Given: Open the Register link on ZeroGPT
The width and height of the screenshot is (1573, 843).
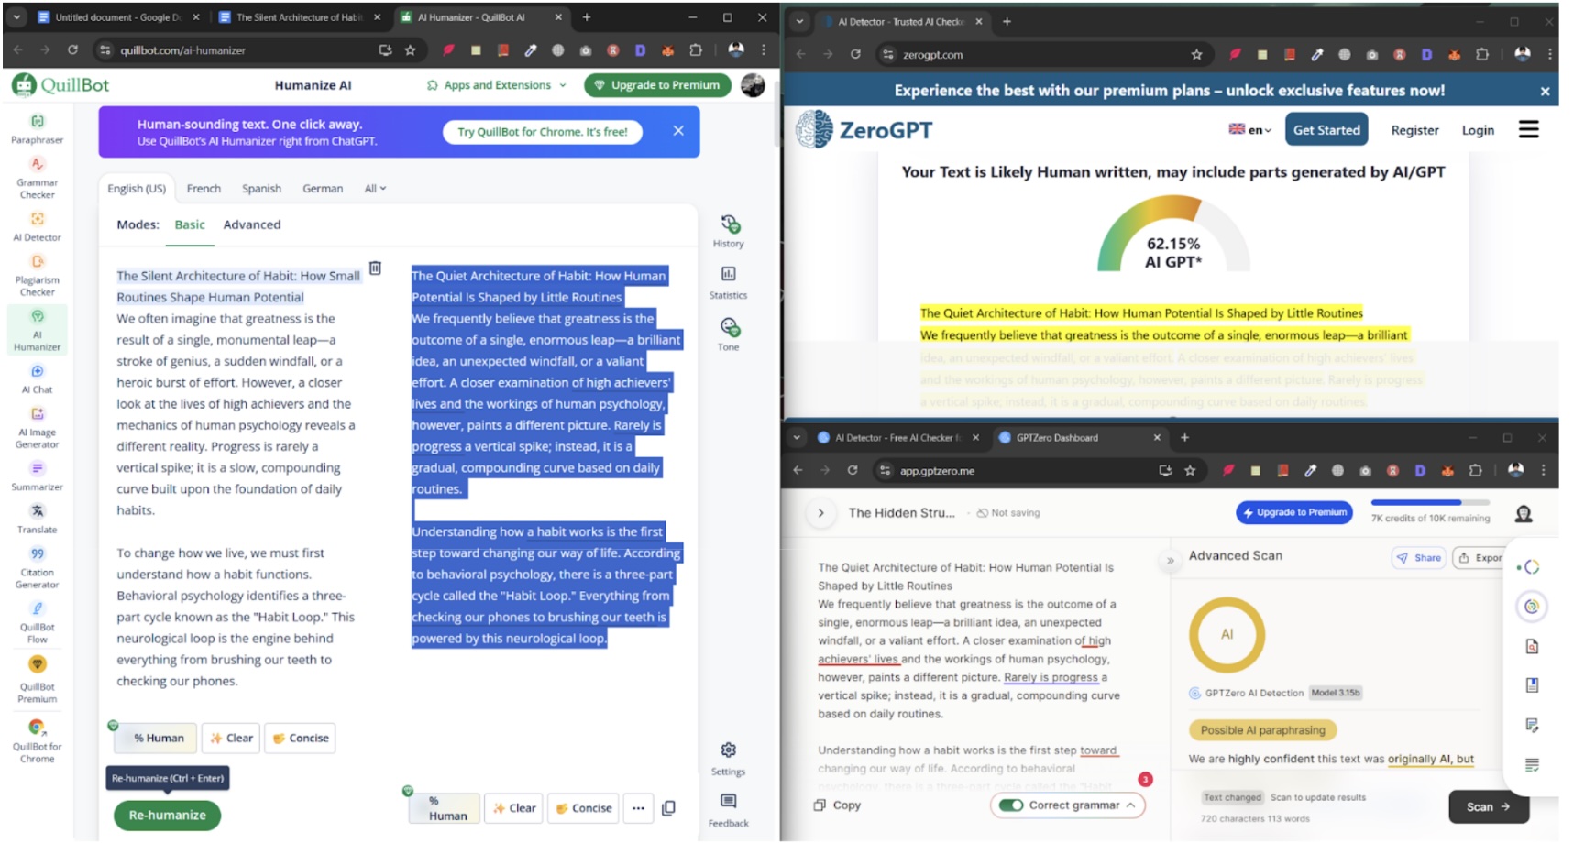Looking at the screenshot, I should (x=1414, y=130).
